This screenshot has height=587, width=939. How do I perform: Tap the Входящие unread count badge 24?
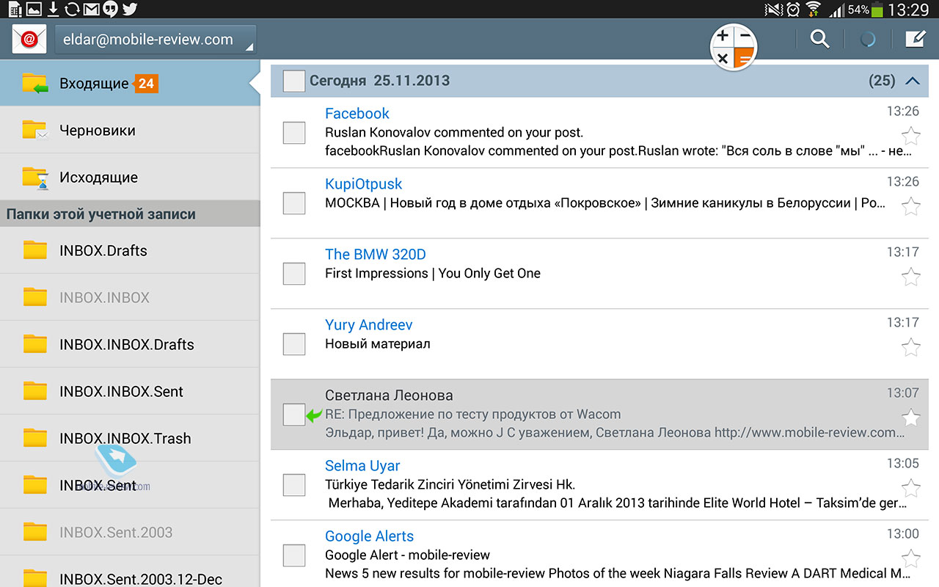(x=146, y=83)
